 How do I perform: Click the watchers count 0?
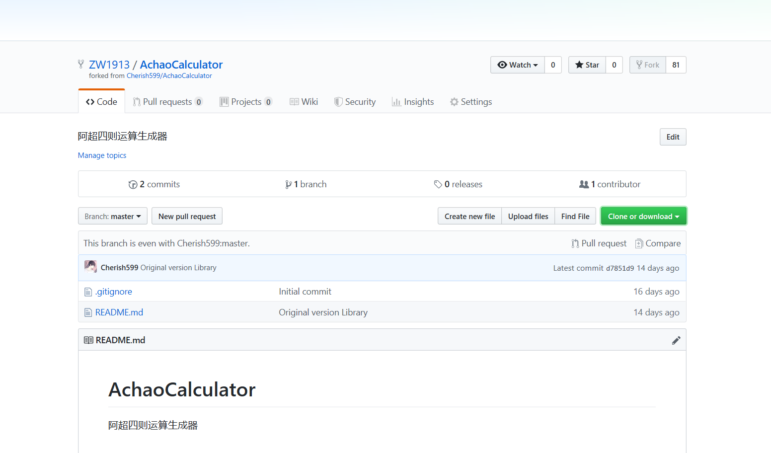point(553,65)
